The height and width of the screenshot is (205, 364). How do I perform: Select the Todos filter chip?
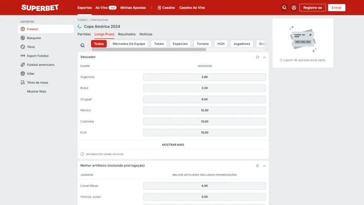point(99,44)
